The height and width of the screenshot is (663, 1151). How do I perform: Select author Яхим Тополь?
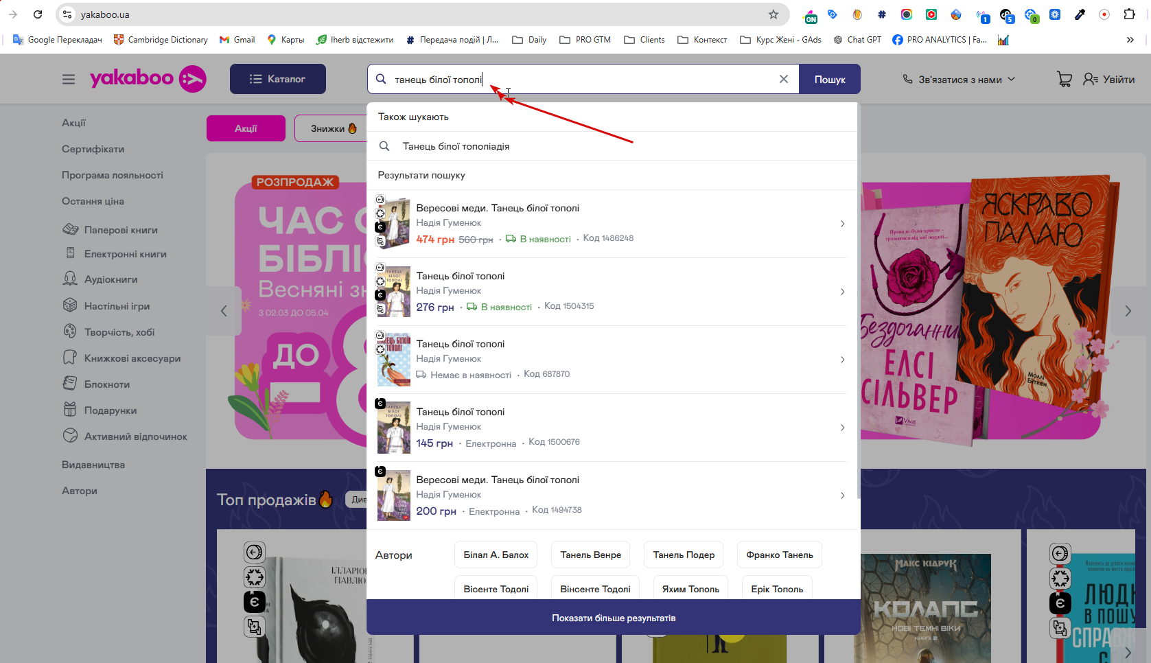tap(690, 588)
